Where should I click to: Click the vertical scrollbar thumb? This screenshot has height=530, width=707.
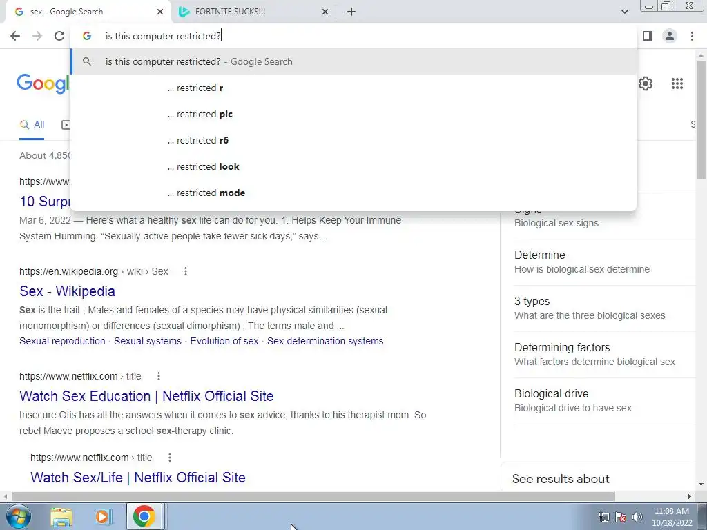pyautogui.click(x=701, y=119)
